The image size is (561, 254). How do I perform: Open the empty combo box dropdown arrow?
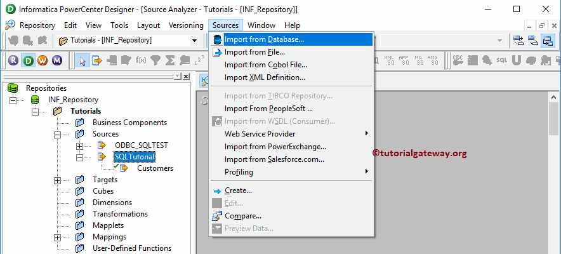tap(500, 41)
